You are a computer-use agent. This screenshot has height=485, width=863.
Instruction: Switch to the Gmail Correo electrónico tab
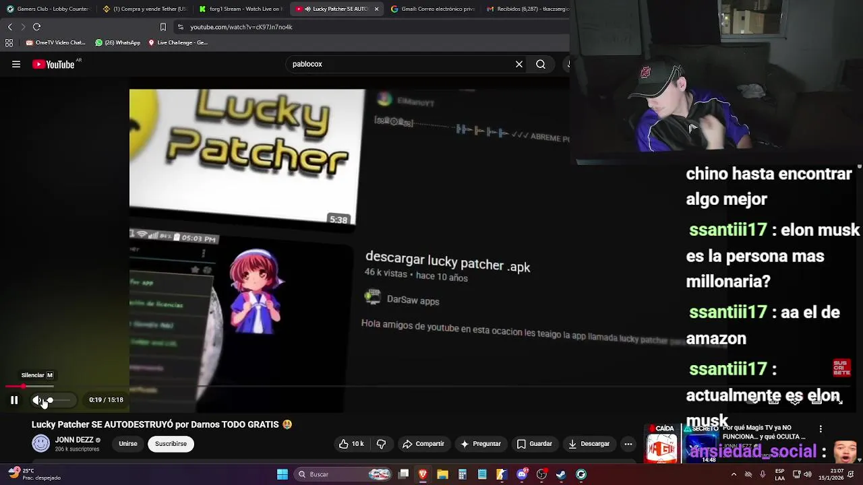[x=434, y=9]
